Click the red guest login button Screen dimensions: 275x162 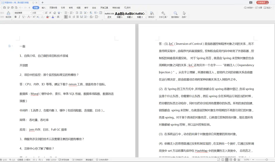(262, 2)
